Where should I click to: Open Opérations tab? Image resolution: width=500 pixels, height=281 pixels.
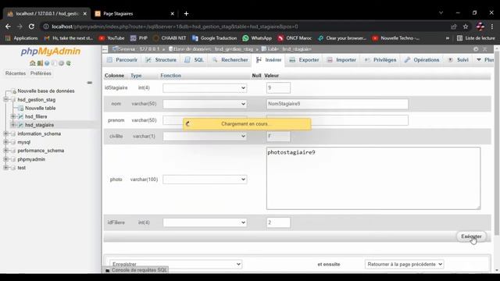(422, 60)
